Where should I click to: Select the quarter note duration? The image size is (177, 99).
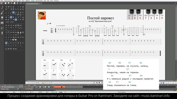[11, 13]
